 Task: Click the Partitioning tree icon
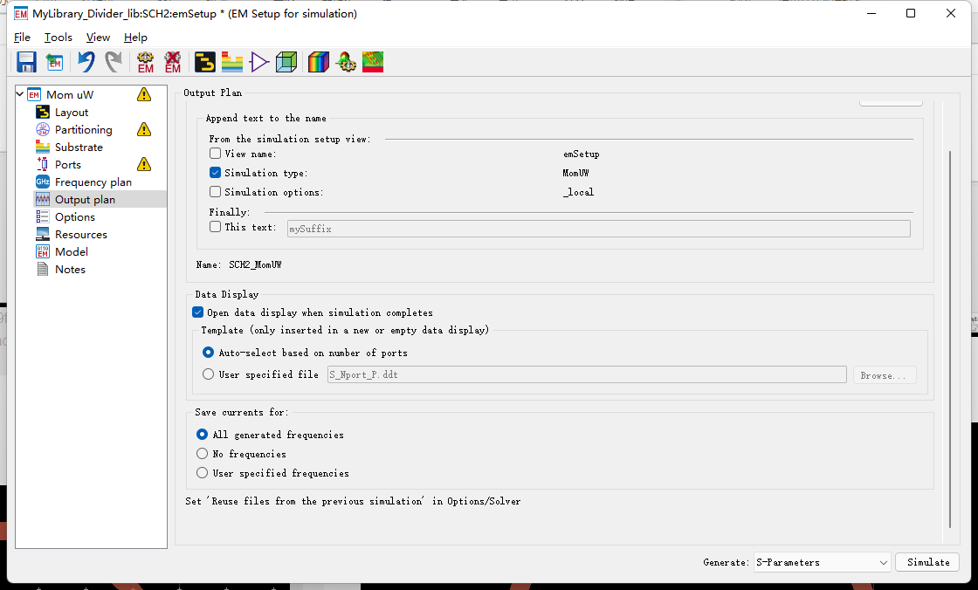(43, 130)
